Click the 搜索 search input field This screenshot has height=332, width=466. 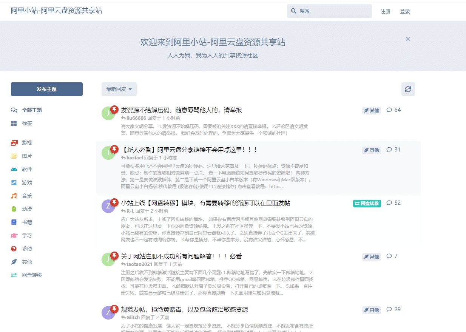click(x=332, y=11)
